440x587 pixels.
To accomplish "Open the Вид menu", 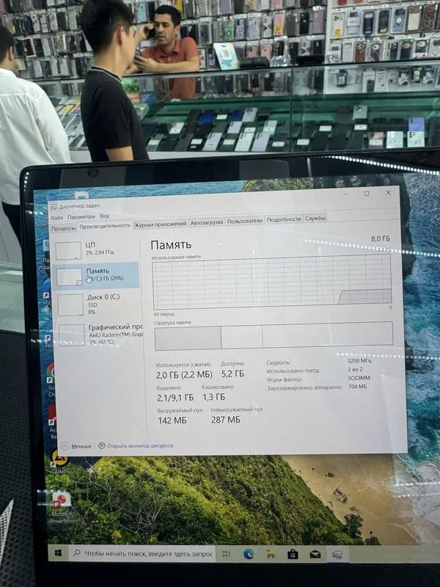I will coord(104,216).
